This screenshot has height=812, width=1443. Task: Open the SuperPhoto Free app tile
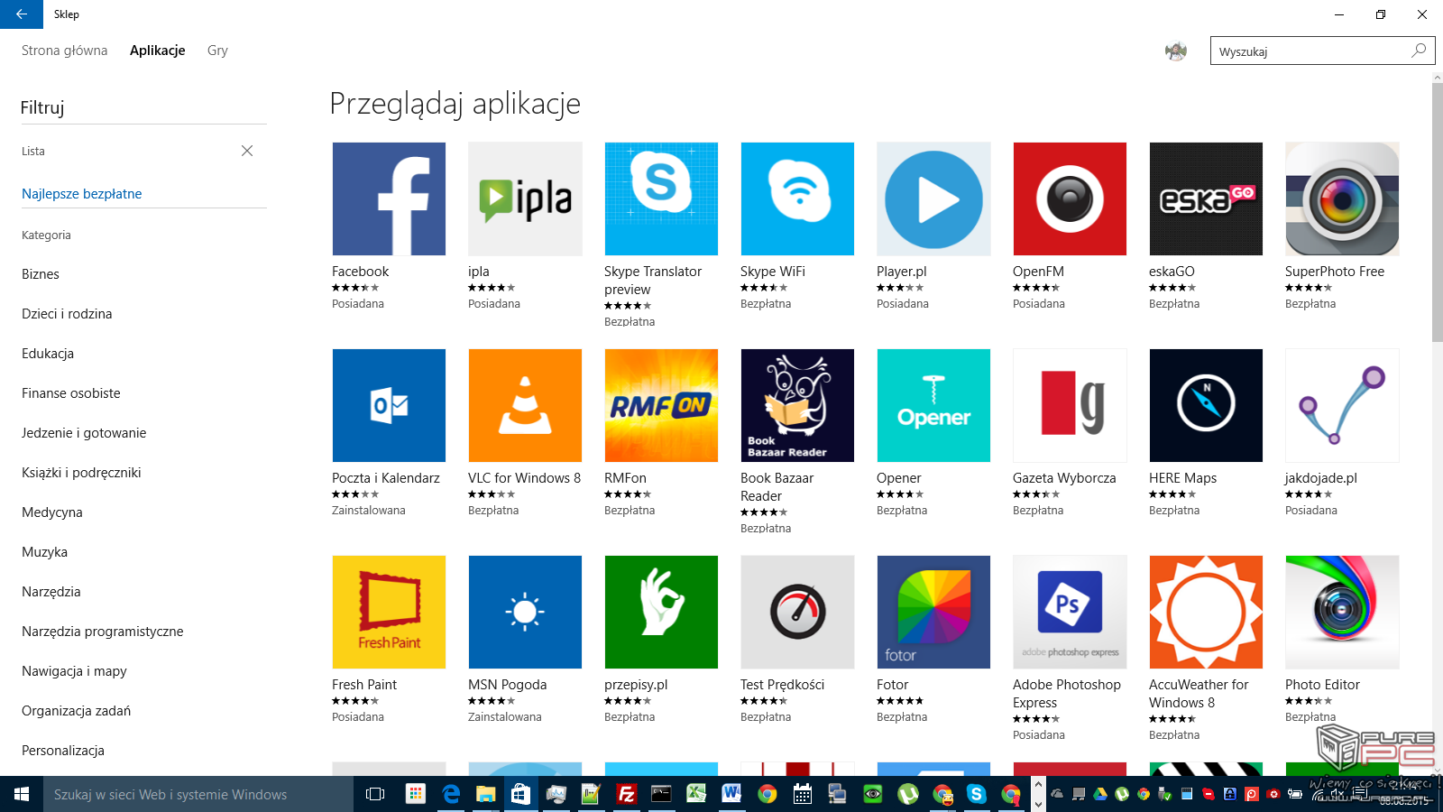click(x=1342, y=198)
